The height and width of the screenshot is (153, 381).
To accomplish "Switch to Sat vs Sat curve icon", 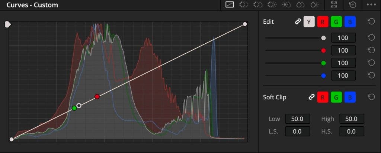I will tap(300, 4).
